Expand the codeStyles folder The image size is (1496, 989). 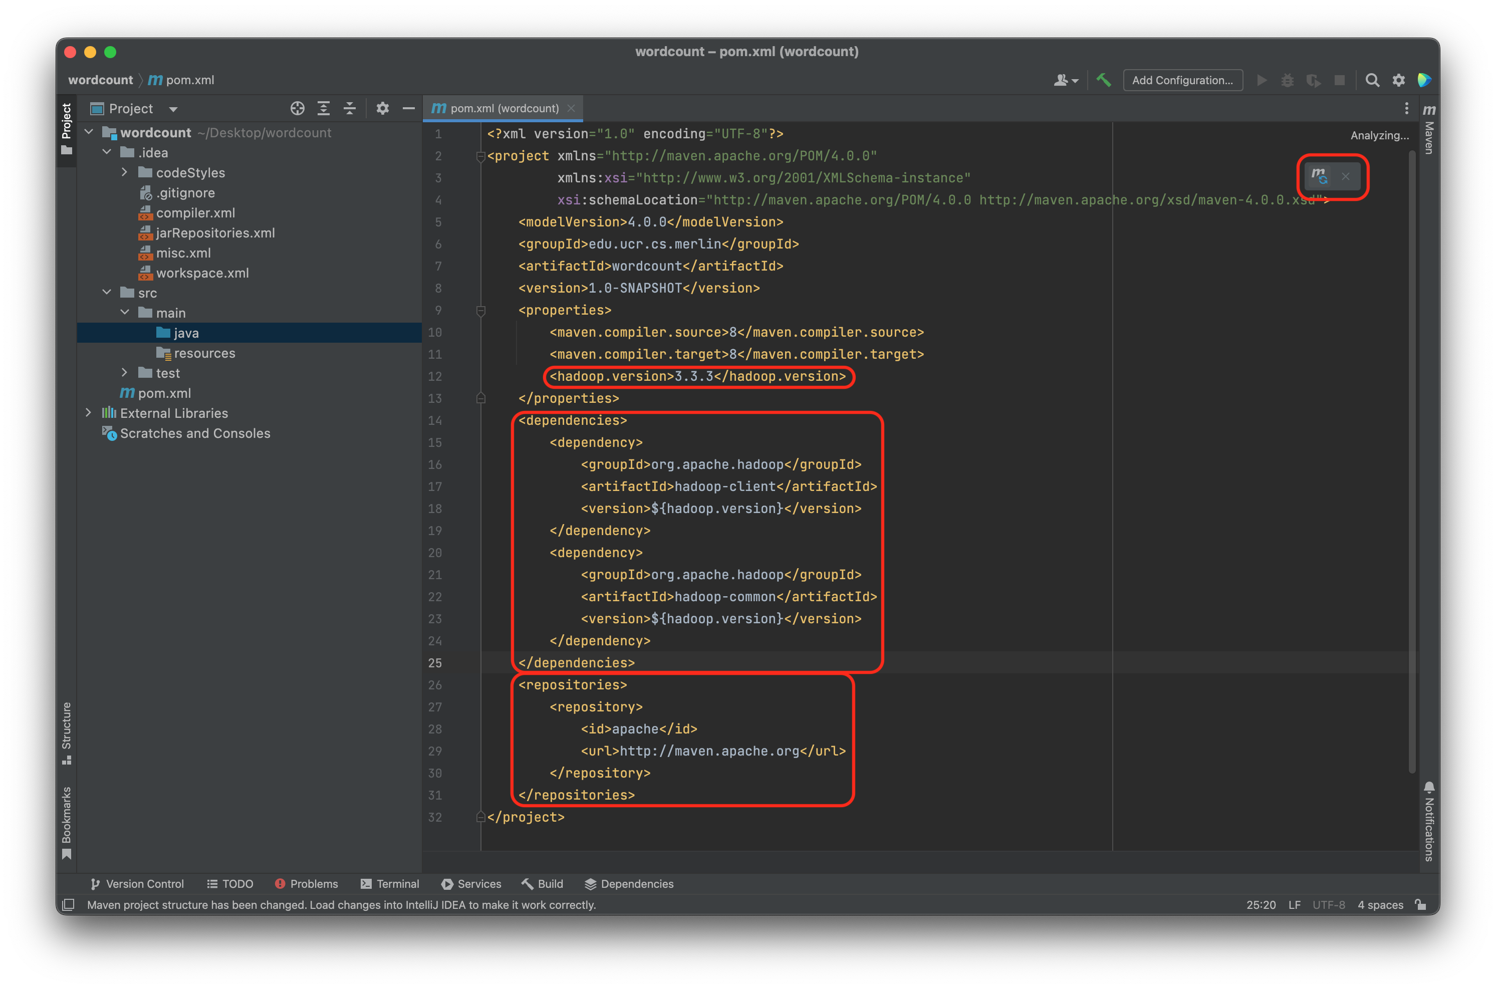[x=124, y=172]
